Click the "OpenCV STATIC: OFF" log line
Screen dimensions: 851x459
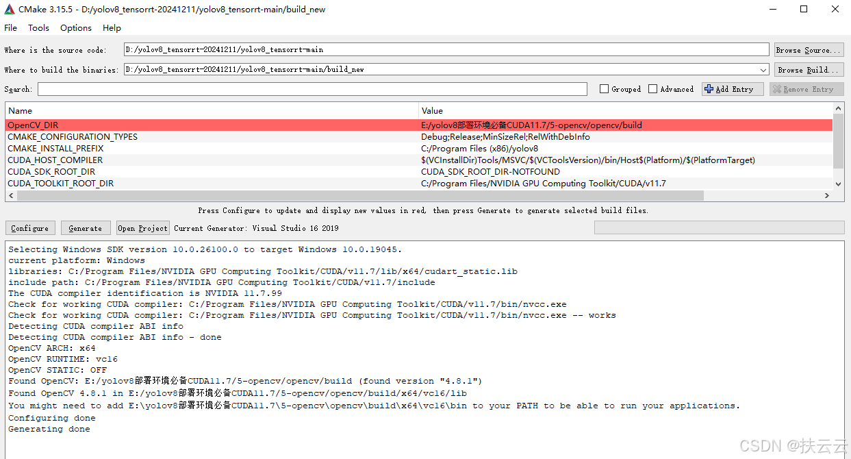(x=58, y=370)
